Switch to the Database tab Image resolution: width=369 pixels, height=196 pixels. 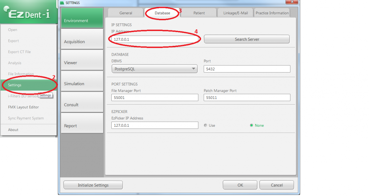163,13
